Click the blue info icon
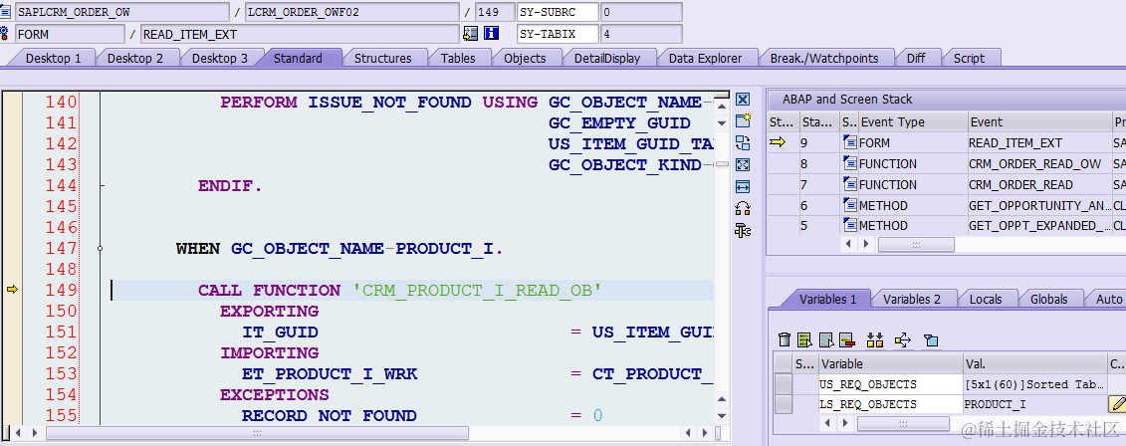Screen dimensions: 1126x446 tap(491, 33)
